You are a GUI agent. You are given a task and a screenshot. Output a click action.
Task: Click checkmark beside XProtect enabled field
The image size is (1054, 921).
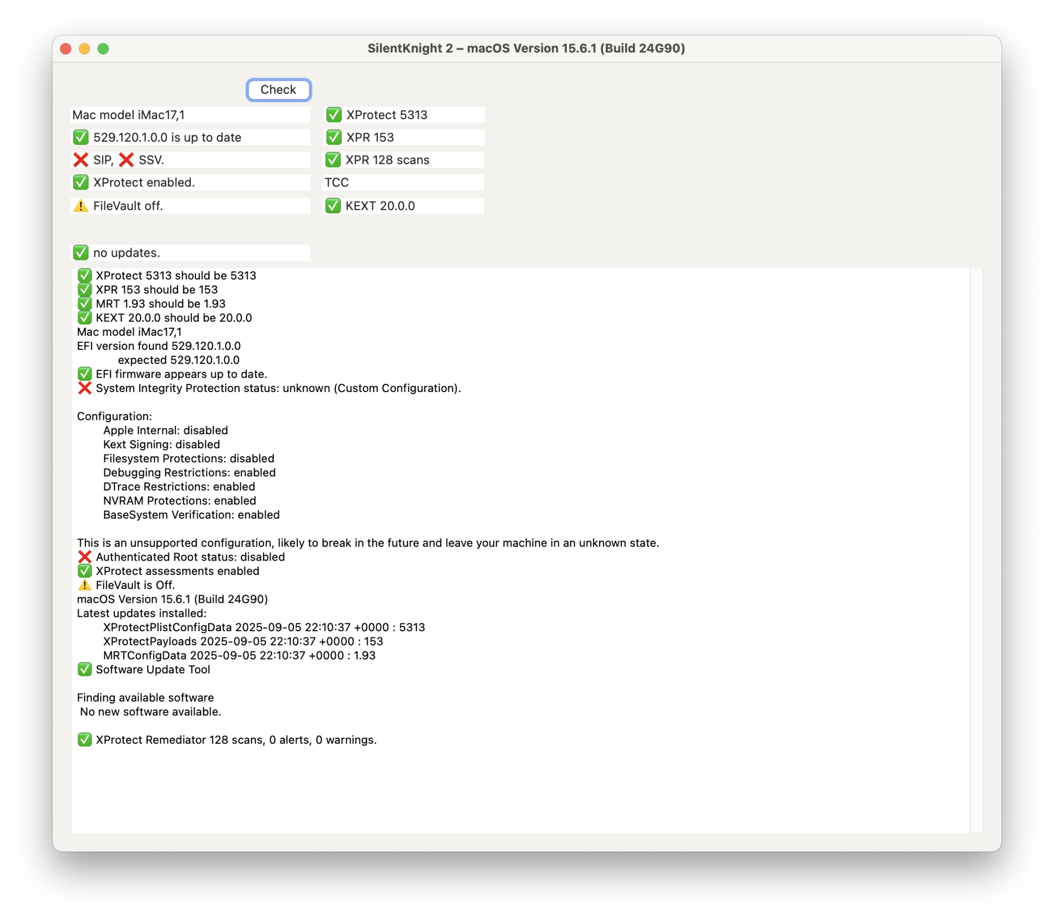81,182
